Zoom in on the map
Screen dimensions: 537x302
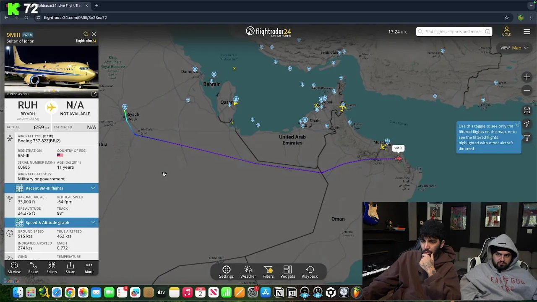527,77
